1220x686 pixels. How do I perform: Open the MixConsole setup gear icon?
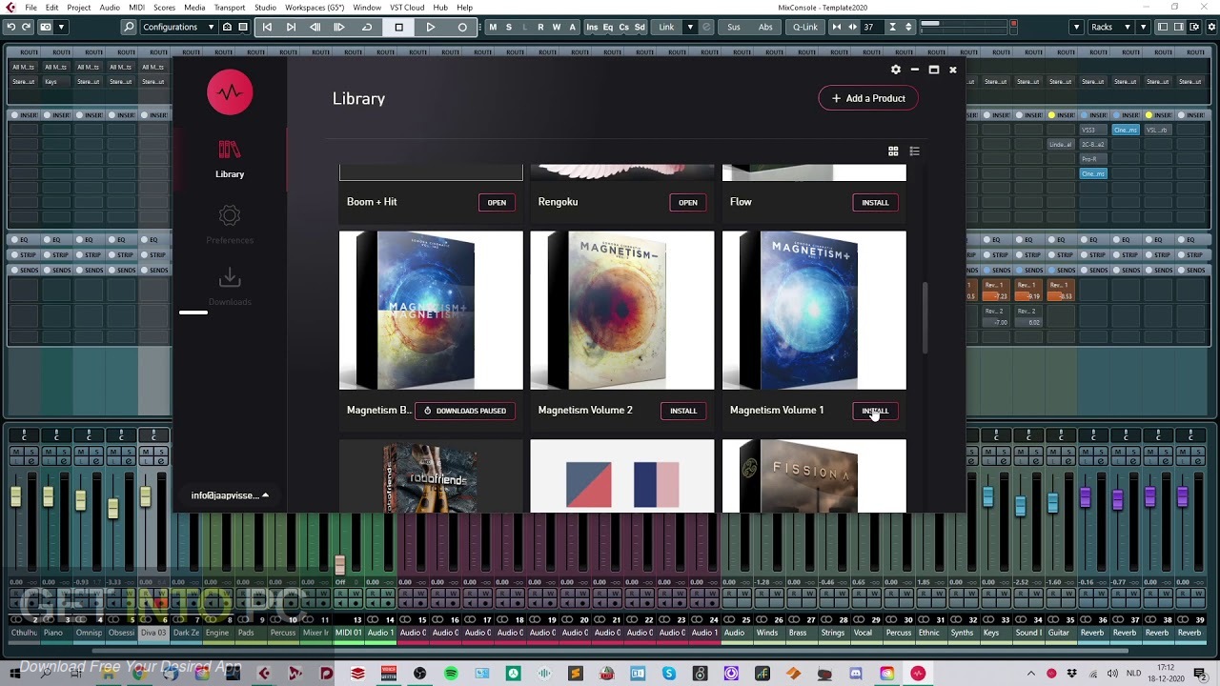point(1209,27)
